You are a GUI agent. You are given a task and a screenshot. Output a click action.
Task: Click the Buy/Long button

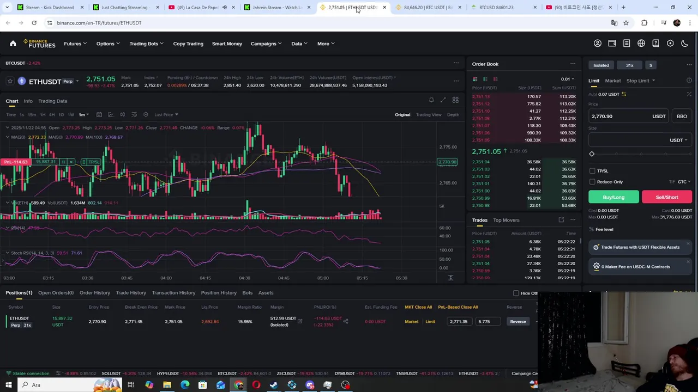tap(613, 197)
